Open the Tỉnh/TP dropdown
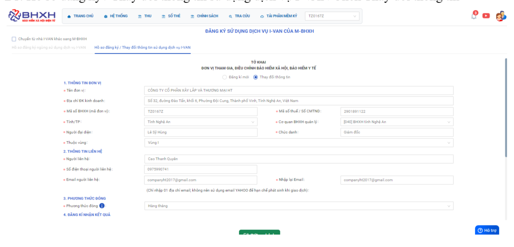This screenshot has height=247, width=514. (x=201, y=122)
